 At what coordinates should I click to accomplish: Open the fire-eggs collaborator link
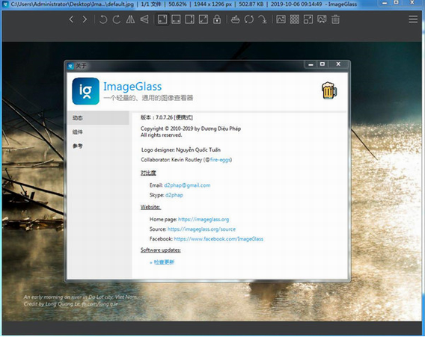click(220, 160)
